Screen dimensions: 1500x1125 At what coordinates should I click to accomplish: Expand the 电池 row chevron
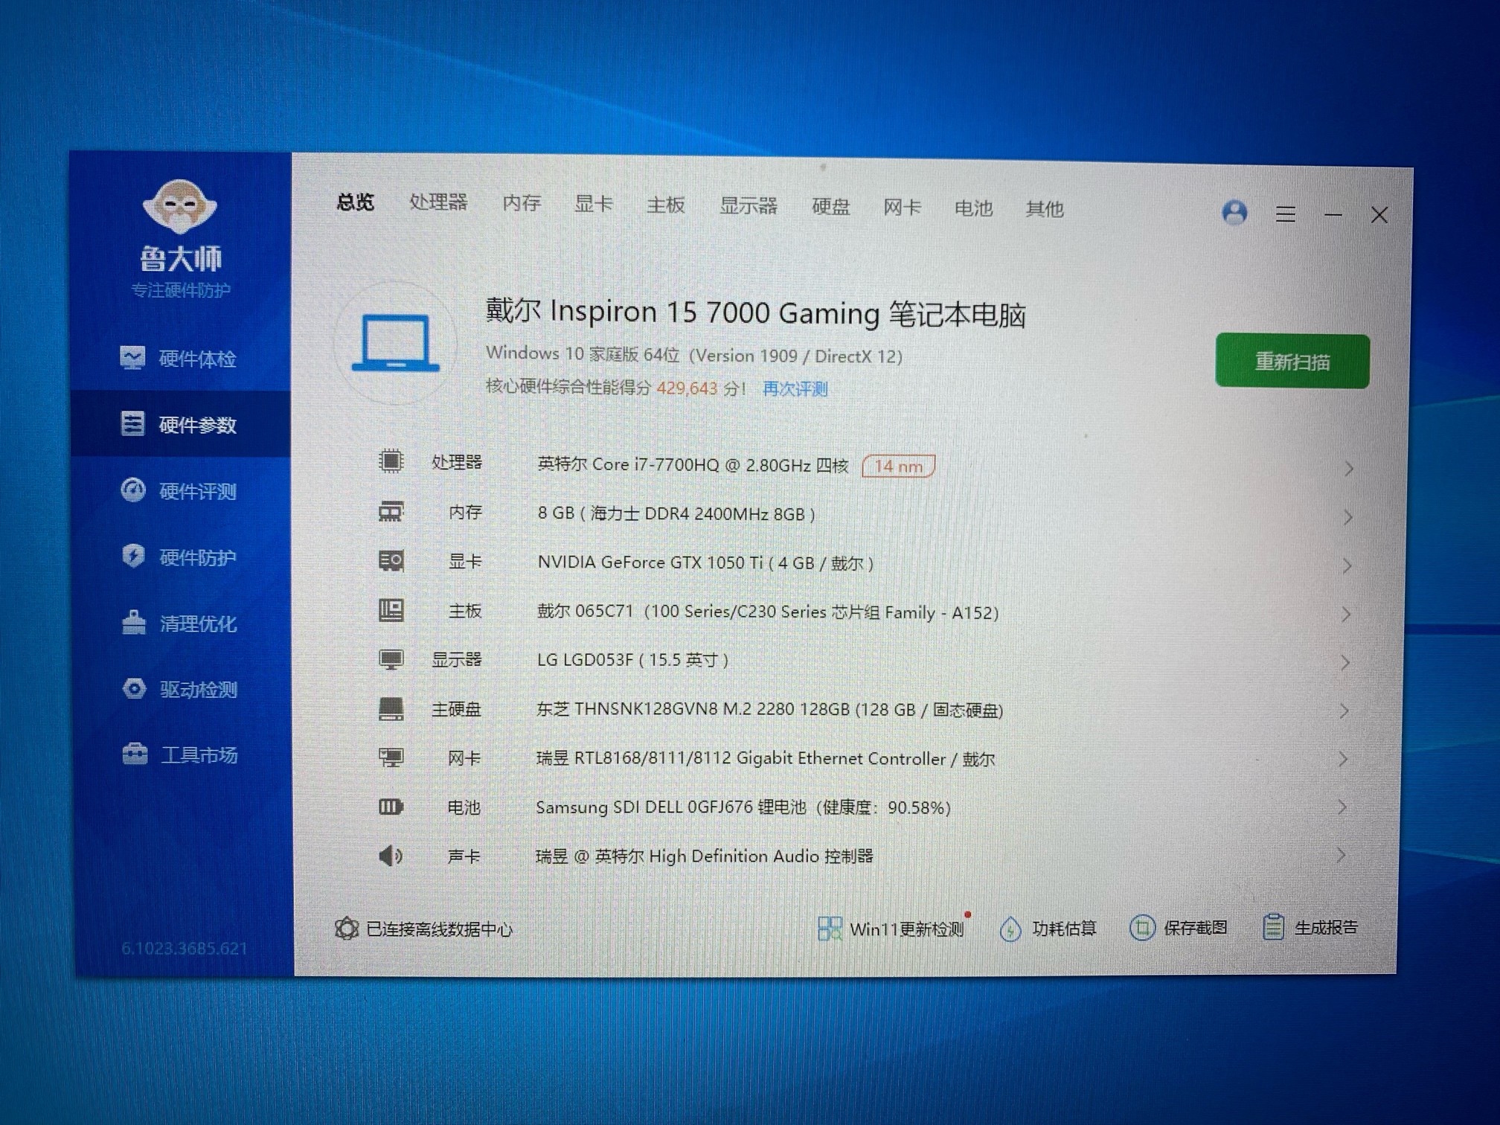(x=1342, y=807)
